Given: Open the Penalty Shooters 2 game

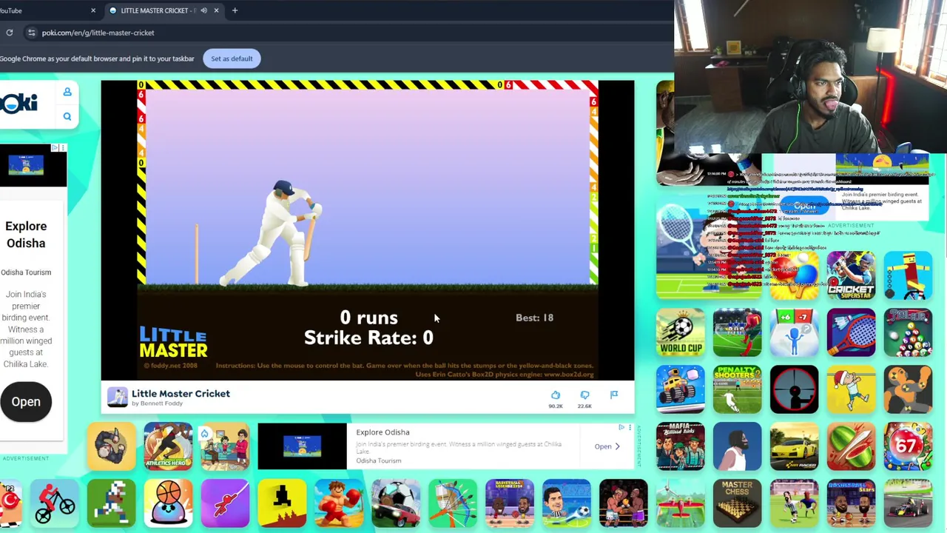Looking at the screenshot, I should pyautogui.click(x=738, y=389).
